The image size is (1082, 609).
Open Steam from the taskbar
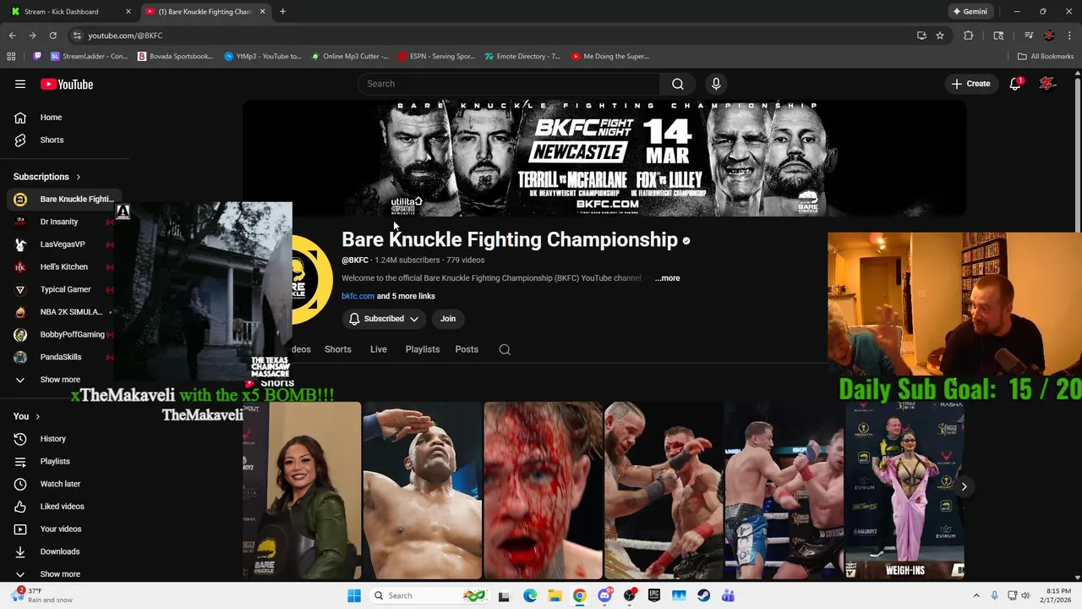click(x=703, y=595)
